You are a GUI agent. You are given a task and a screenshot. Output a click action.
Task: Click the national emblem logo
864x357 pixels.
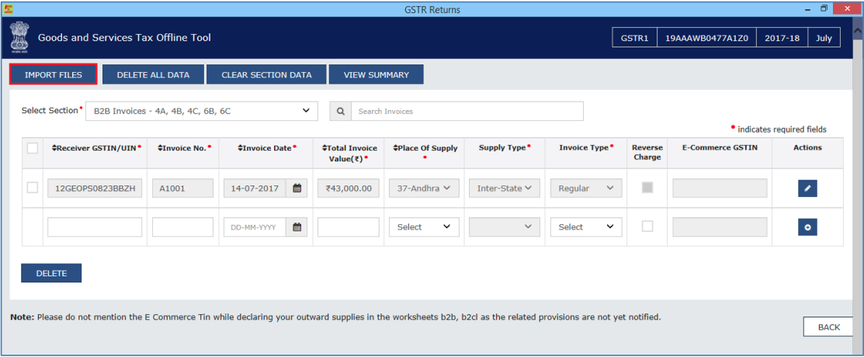[18, 37]
